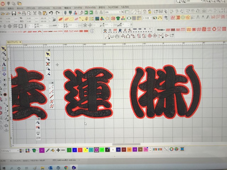The width and height of the screenshot is (227, 170).
Task: Click the Paste clipboard icon
Action: tap(45, 13)
